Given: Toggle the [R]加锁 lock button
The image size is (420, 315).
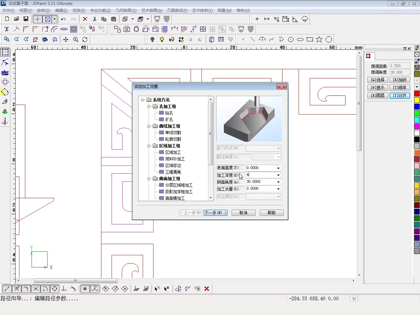Looking at the screenshot, I should coord(400,80).
